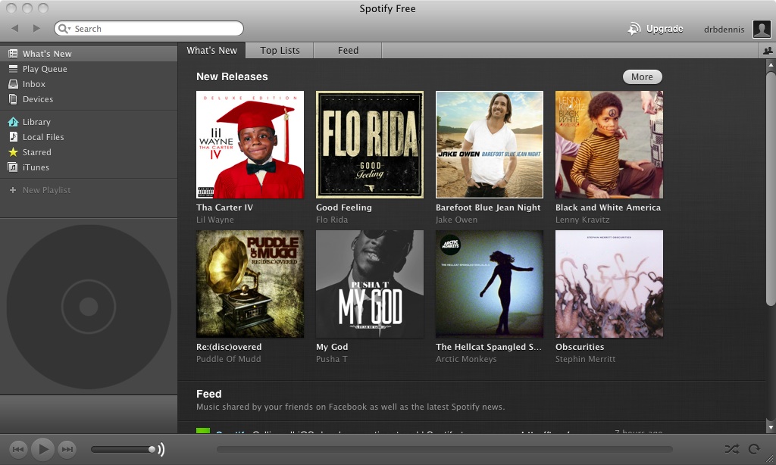Open Tha Carter IV album cover
The image size is (776, 465).
click(250, 145)
